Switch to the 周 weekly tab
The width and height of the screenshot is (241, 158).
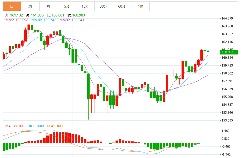30,6
